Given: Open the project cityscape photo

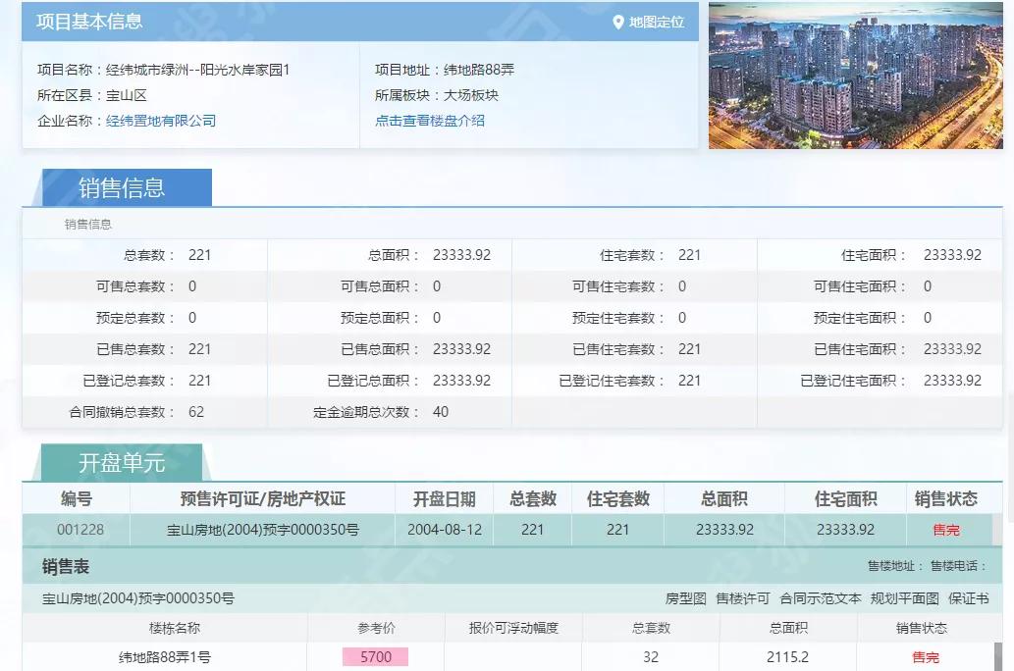Looking at the screenshot, I should [856, 76].
